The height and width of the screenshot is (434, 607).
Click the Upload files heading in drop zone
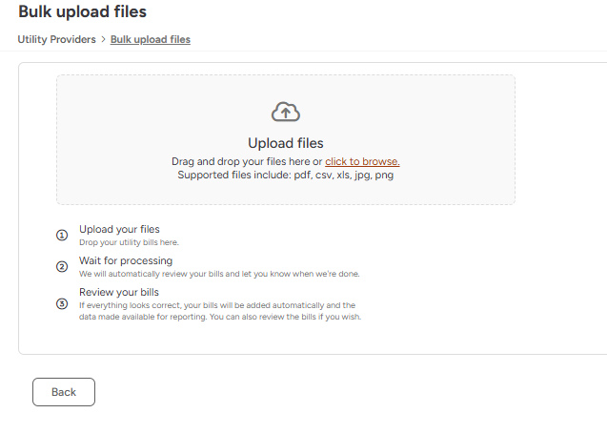click(286, 143)
